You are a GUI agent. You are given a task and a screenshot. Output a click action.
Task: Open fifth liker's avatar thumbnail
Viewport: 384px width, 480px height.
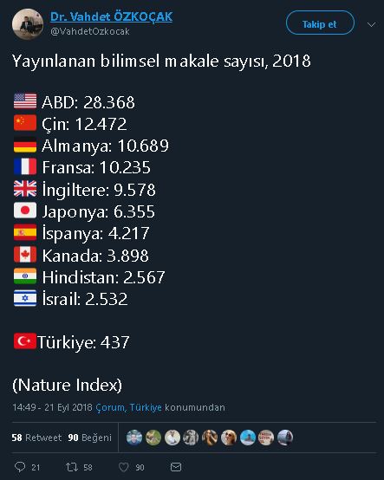(210, 438)
